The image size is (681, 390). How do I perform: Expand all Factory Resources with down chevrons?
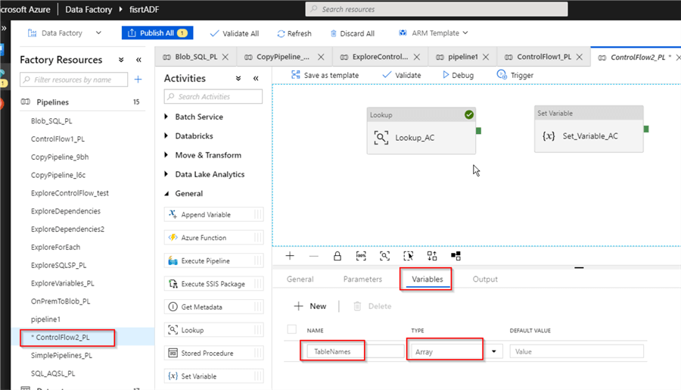121,60
